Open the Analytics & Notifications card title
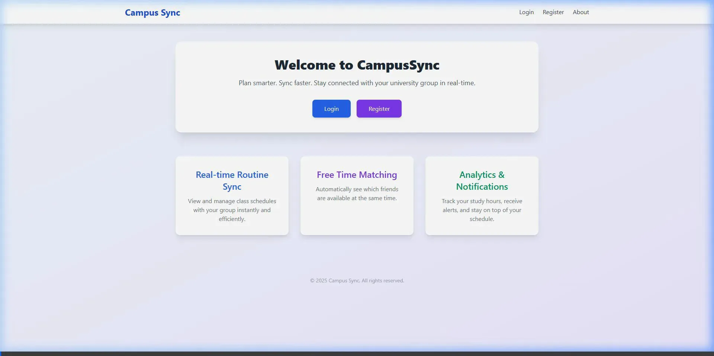This screenshot has width=714, height=356. 482,180
